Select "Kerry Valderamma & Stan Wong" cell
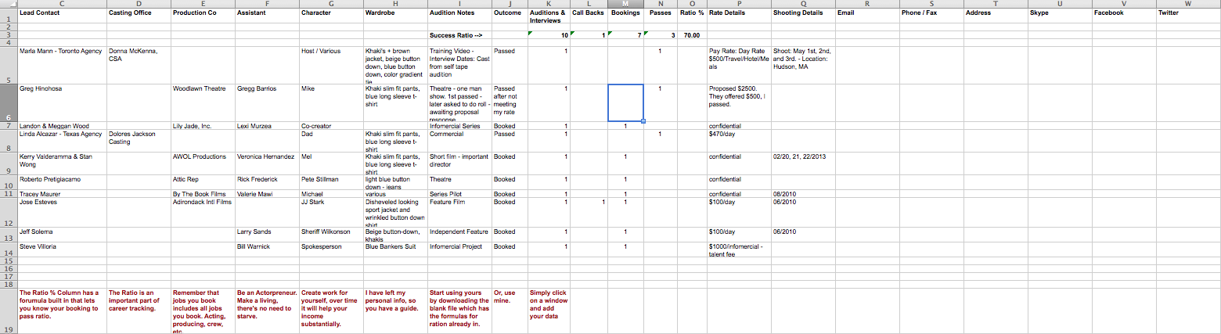1221x334 pixels. point(62,163)
